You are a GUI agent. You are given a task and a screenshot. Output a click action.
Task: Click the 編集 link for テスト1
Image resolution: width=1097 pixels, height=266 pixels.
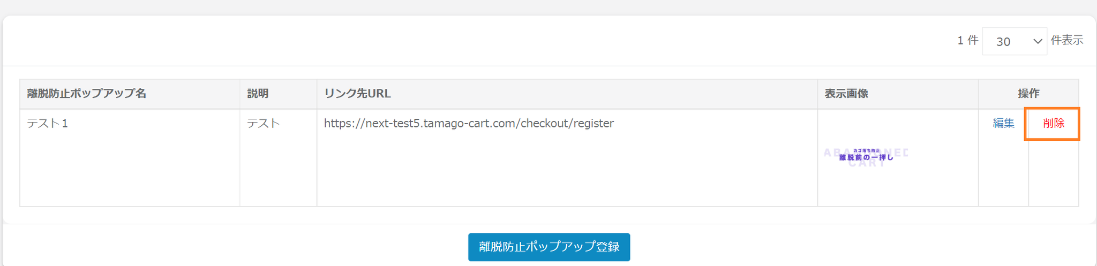(1003, 123)
